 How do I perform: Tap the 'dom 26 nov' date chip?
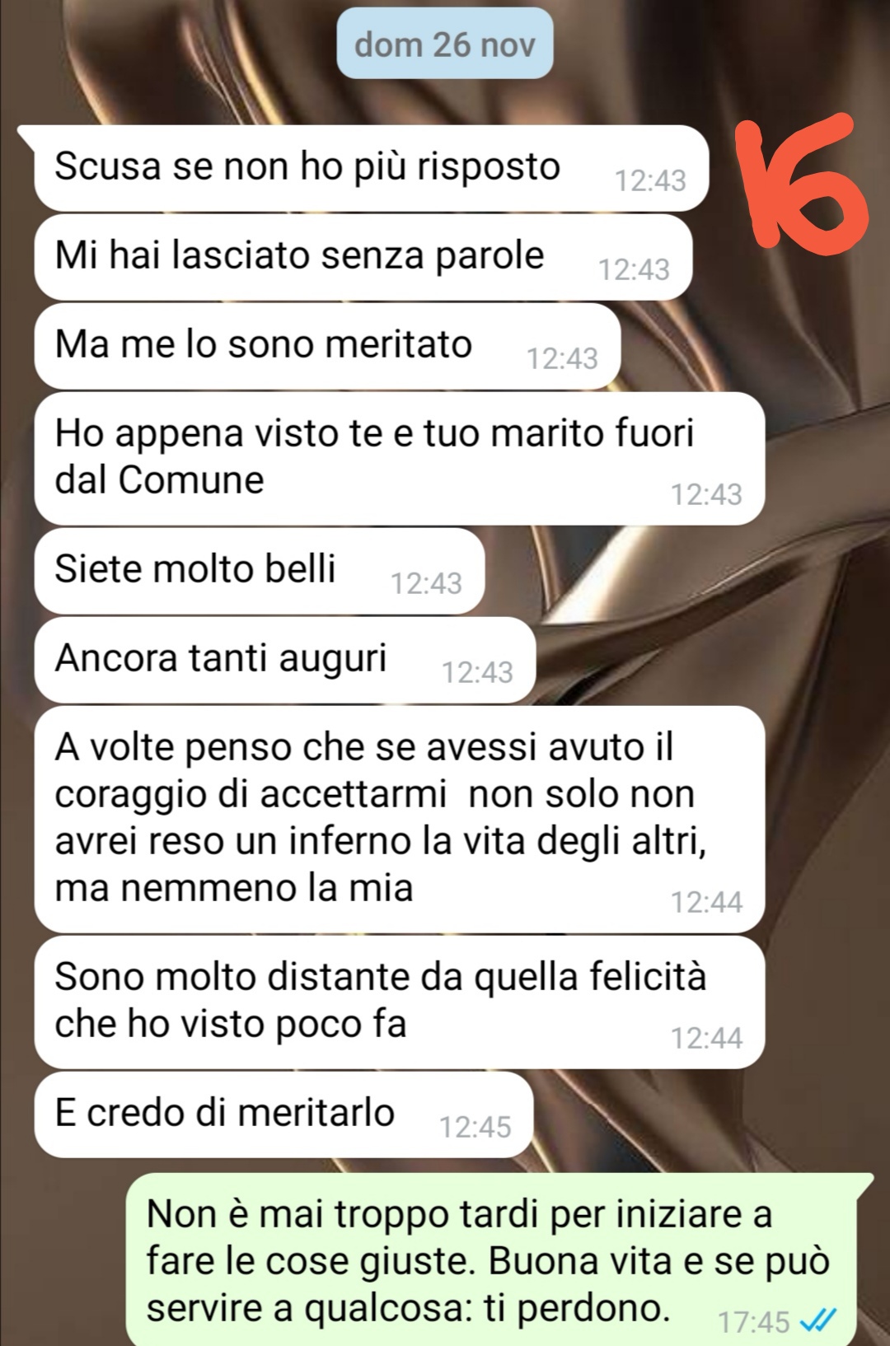[x=445, y=44]
